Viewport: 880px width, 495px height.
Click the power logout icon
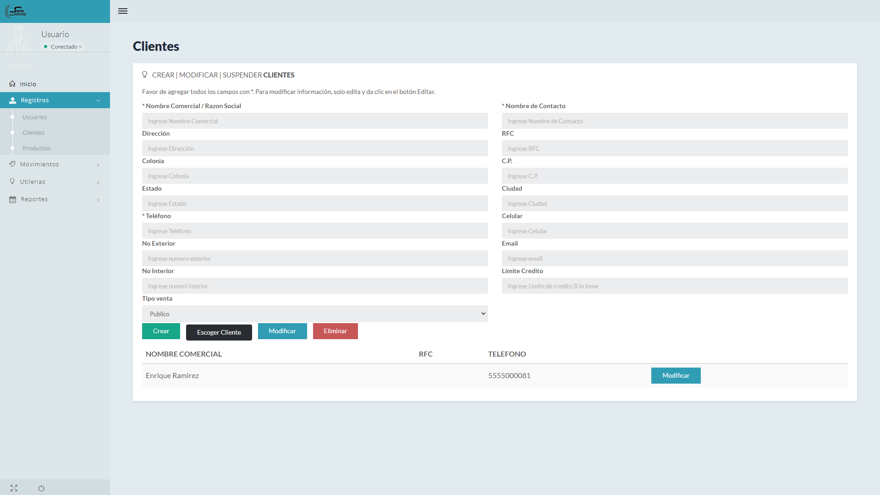(41, 488)
